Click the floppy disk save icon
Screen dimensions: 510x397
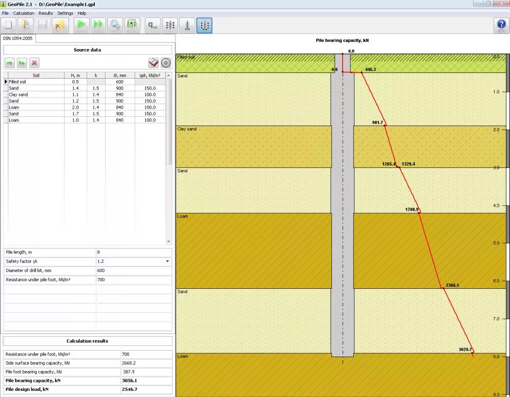(x=42, y=26)
